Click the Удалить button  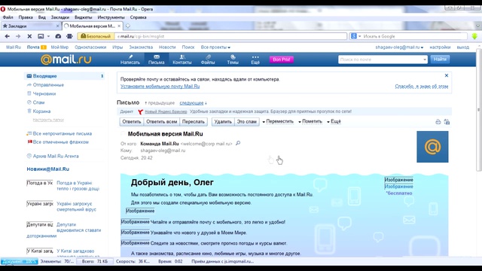tap(223, 122)
